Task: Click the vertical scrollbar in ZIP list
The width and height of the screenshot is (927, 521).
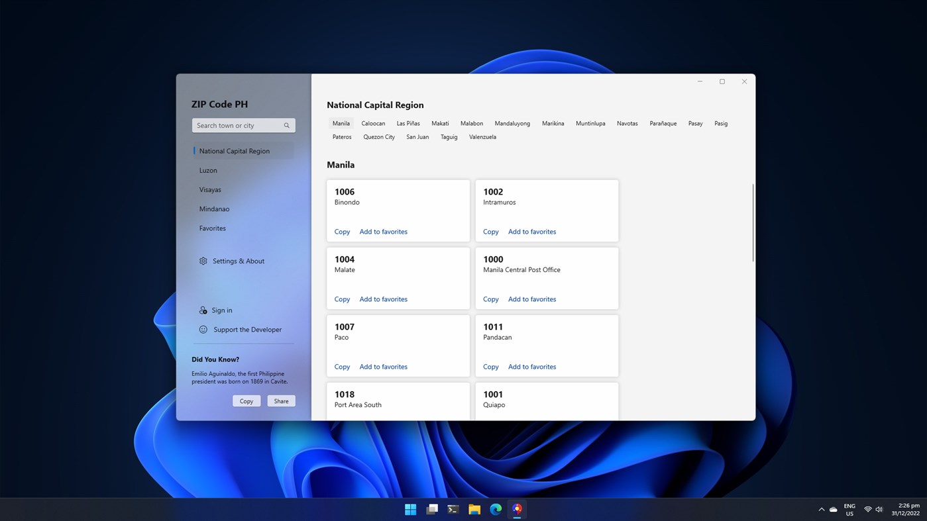Action: point(753,222)
